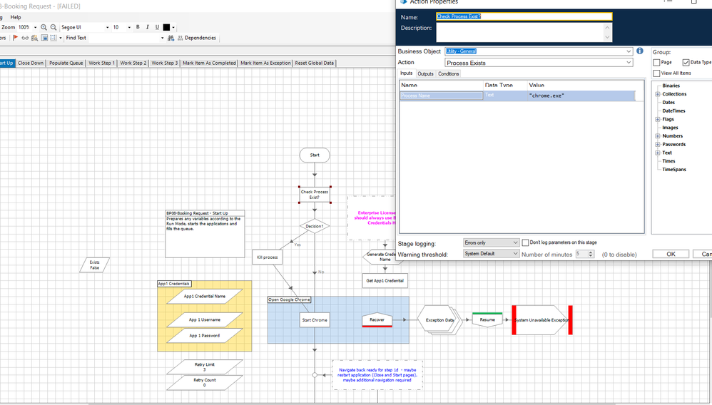Open the Action dropdown list
712x405 pixels.
coord(628,63)
